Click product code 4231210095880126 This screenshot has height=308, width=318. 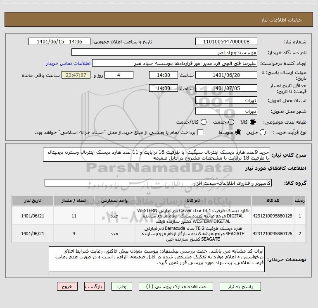pyautogui.click(x=273, y=234)
